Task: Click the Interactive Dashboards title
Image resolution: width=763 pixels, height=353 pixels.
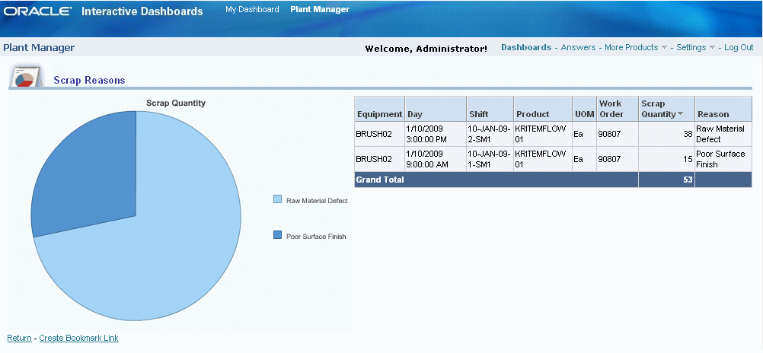Action: click(142, 11)
